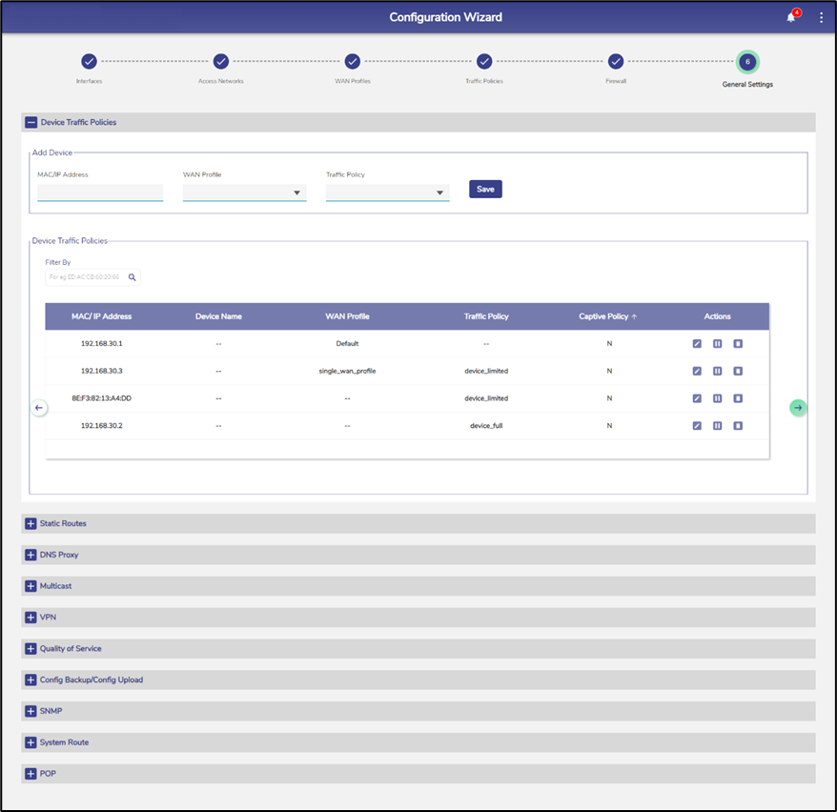Go to the Firewall wizard step
The image size is (837, 812).
[616, 62]
